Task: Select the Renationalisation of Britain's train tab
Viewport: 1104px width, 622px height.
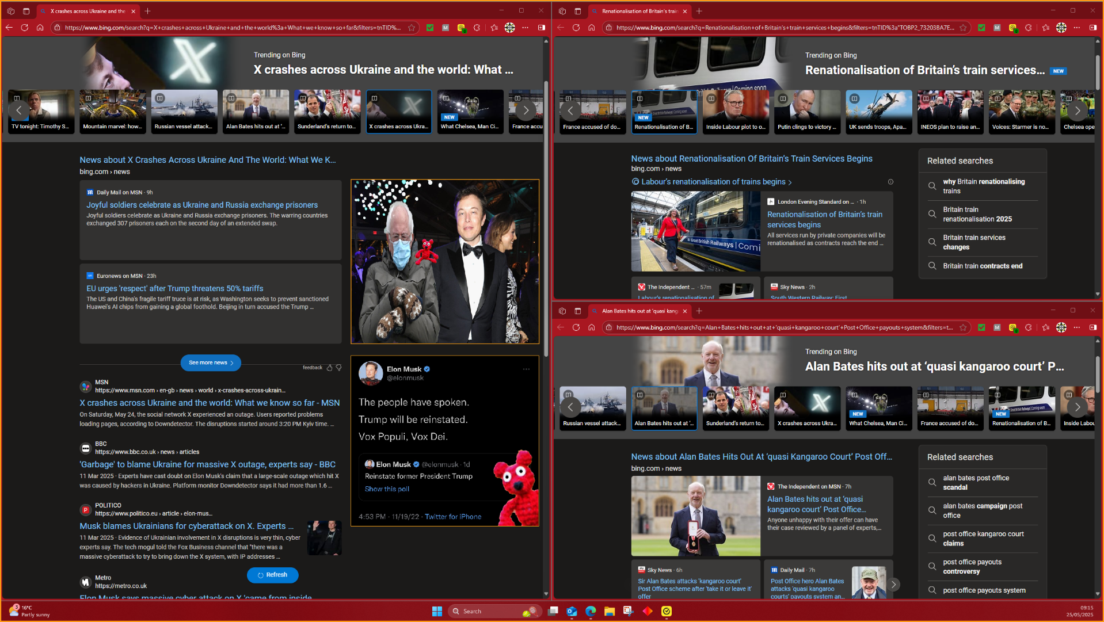Action: pyautogui.click(x=639, y=11)
